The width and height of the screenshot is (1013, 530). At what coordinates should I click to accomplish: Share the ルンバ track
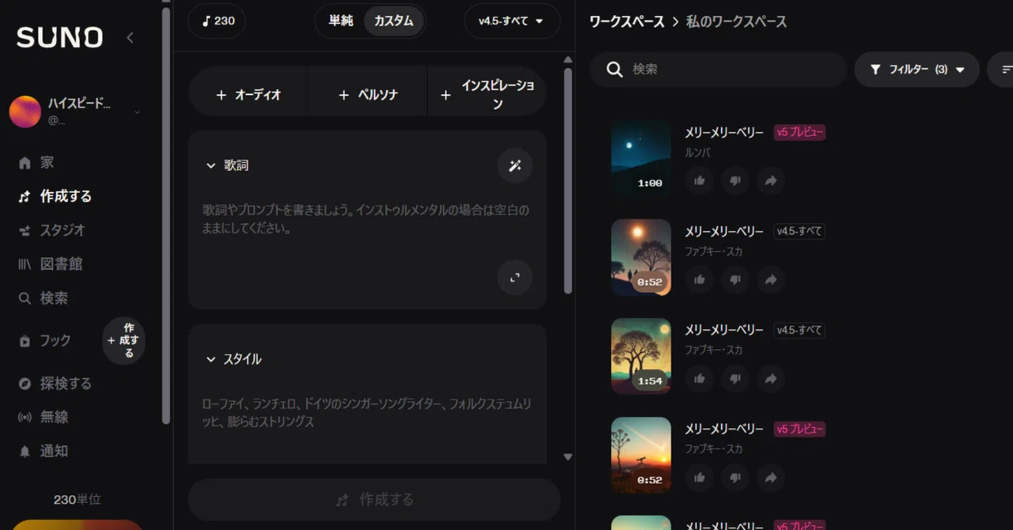pos(771,181)
